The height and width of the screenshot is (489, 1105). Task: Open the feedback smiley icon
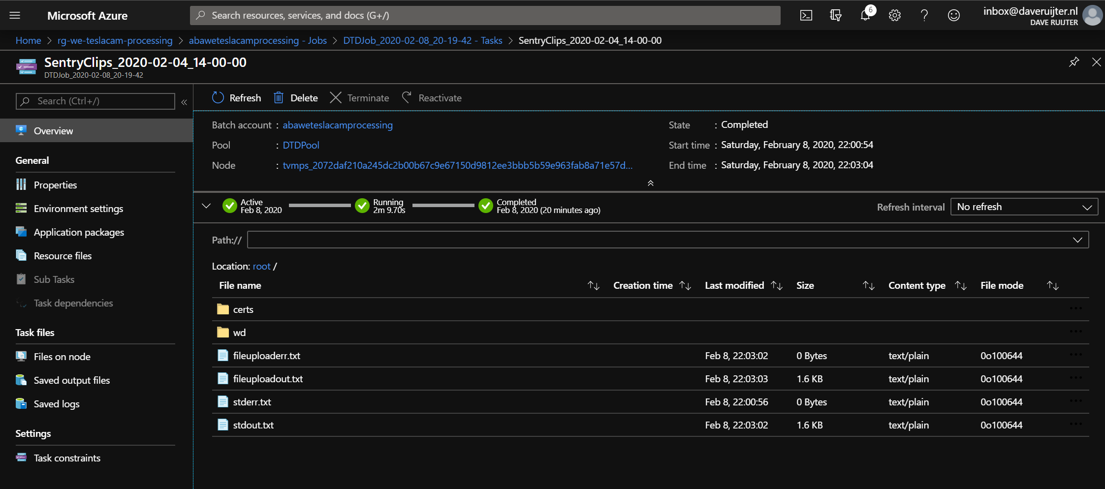point(954,15)
